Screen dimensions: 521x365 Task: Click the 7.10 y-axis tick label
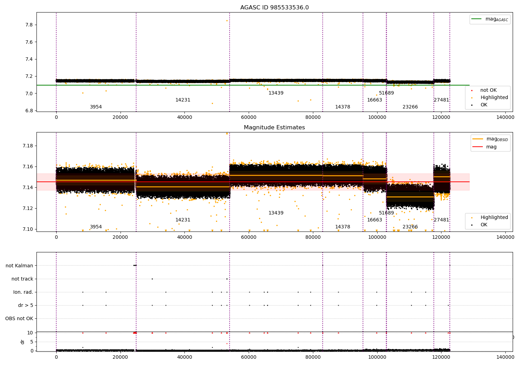point(28,229)
